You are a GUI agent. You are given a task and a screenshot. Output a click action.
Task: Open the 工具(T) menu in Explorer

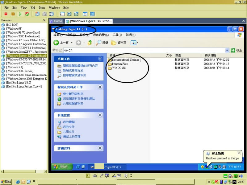click(x=117, y=35)
